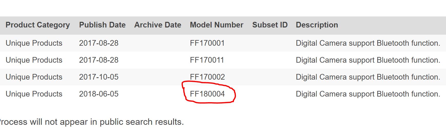
Task: Click the Description column header
Action: tap(317, 25)
